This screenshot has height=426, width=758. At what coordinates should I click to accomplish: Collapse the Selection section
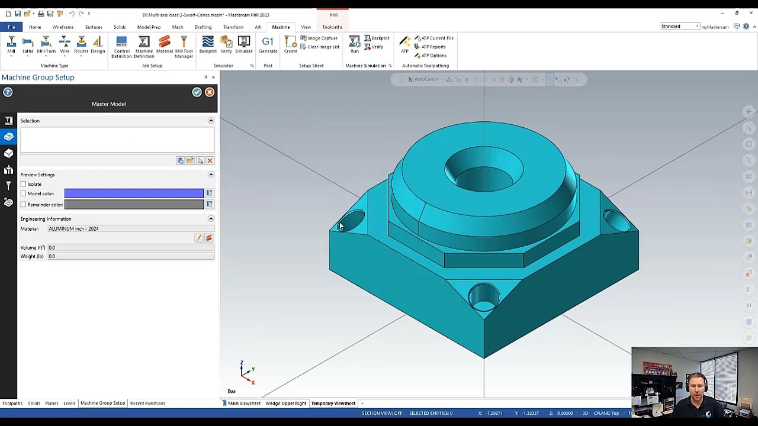(211, 121)
